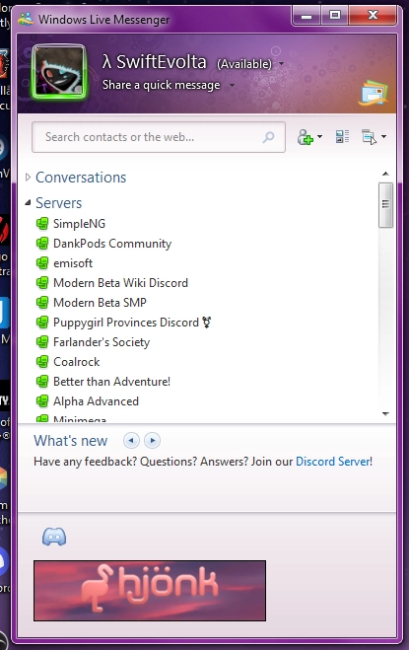Image resolution: width=409 pixels, height=650 pixels.
Task: Focus the Search contacts or the web field
Action: coord(159,137)
